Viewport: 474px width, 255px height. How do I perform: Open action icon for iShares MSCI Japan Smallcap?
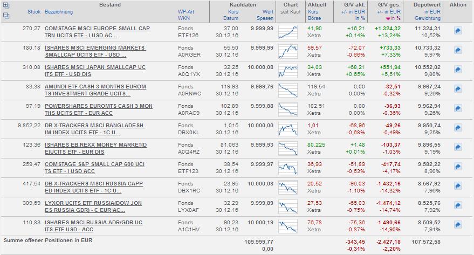coord(458,70)
